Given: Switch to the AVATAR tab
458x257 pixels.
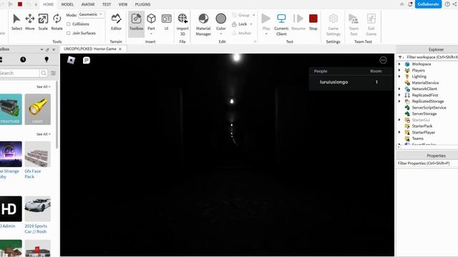Looking at the screenshot, I should click(87, 4).
